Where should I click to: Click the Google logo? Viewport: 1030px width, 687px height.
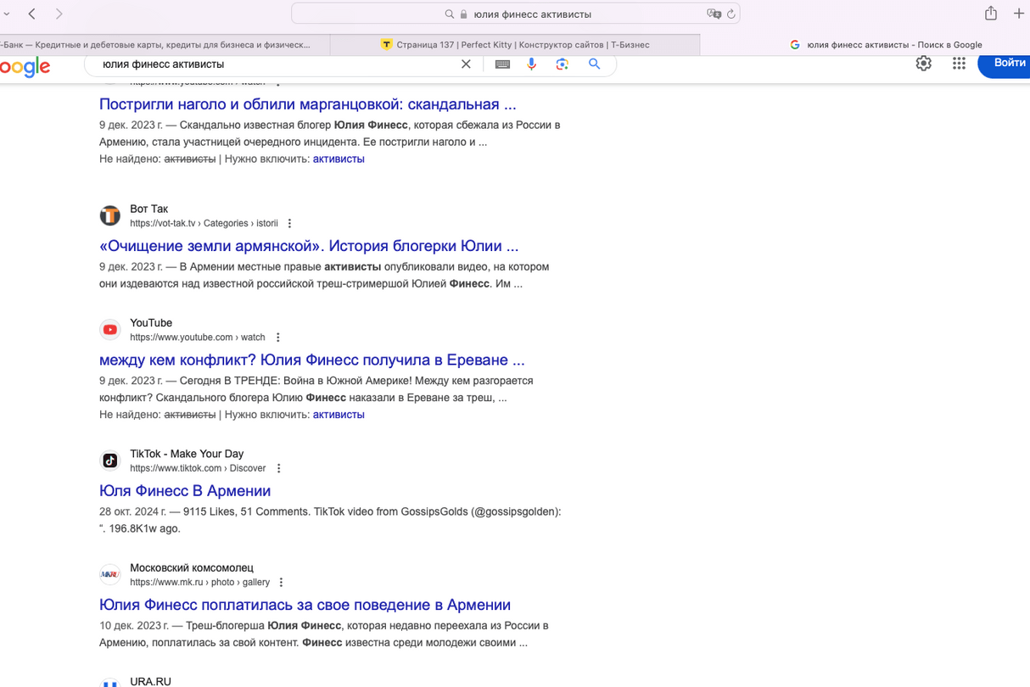click(25, 67)
